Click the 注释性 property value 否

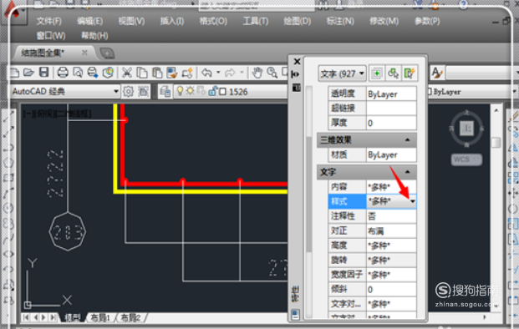coord(391,216)
